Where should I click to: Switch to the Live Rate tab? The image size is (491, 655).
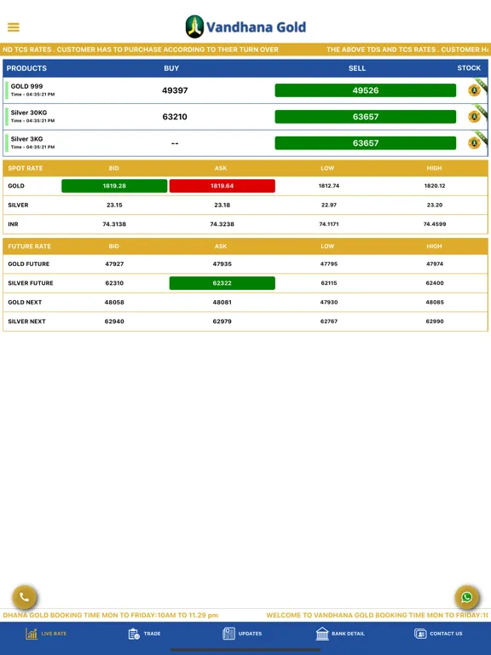46,634
